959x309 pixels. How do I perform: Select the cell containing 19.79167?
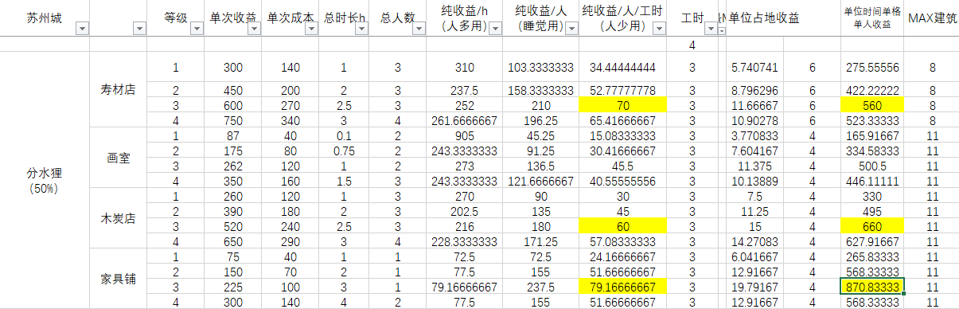(x=755, y=287)
